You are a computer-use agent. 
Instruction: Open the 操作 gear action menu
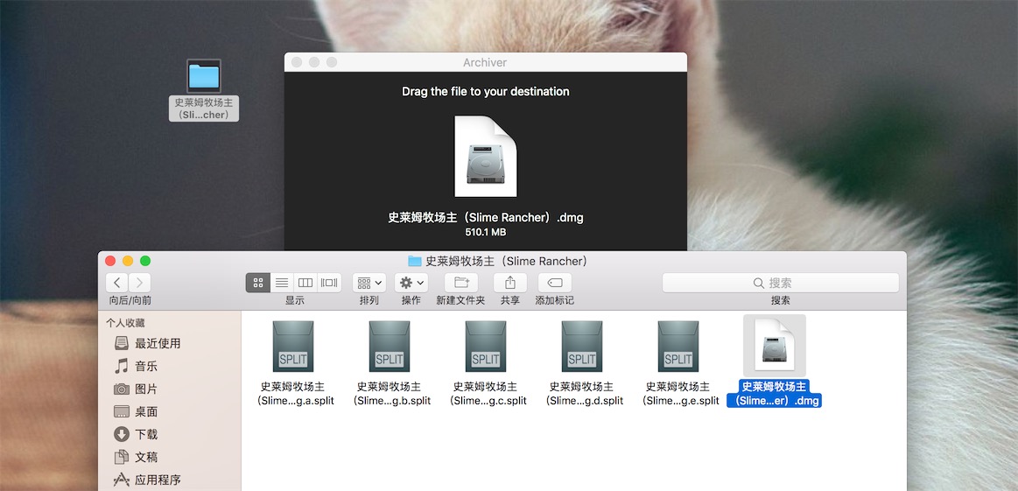pyautogui.click(x=411, y=283)
